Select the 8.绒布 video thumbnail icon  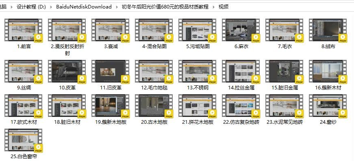[328, 30]
